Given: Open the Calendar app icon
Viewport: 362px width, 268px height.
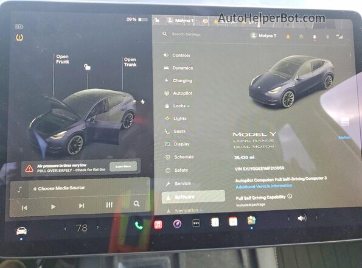Looking at the screenshot, I should [233, 222].
